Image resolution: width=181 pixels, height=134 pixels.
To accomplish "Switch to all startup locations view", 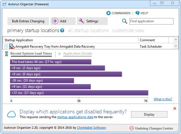I will [88, 30].
